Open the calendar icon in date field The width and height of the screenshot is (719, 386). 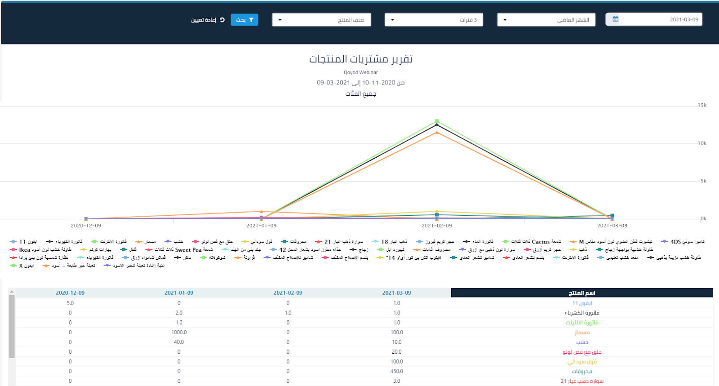[x=615, y=19]
